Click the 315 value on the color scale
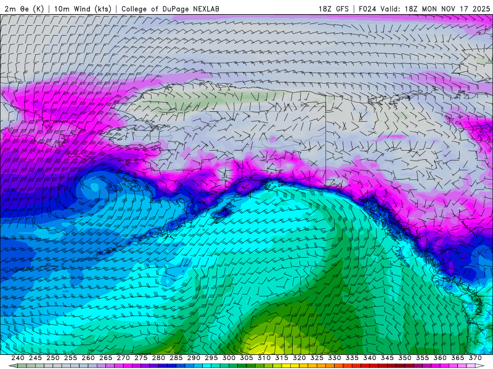This screenshot has width=493, height=369. (x=282, y=358)
